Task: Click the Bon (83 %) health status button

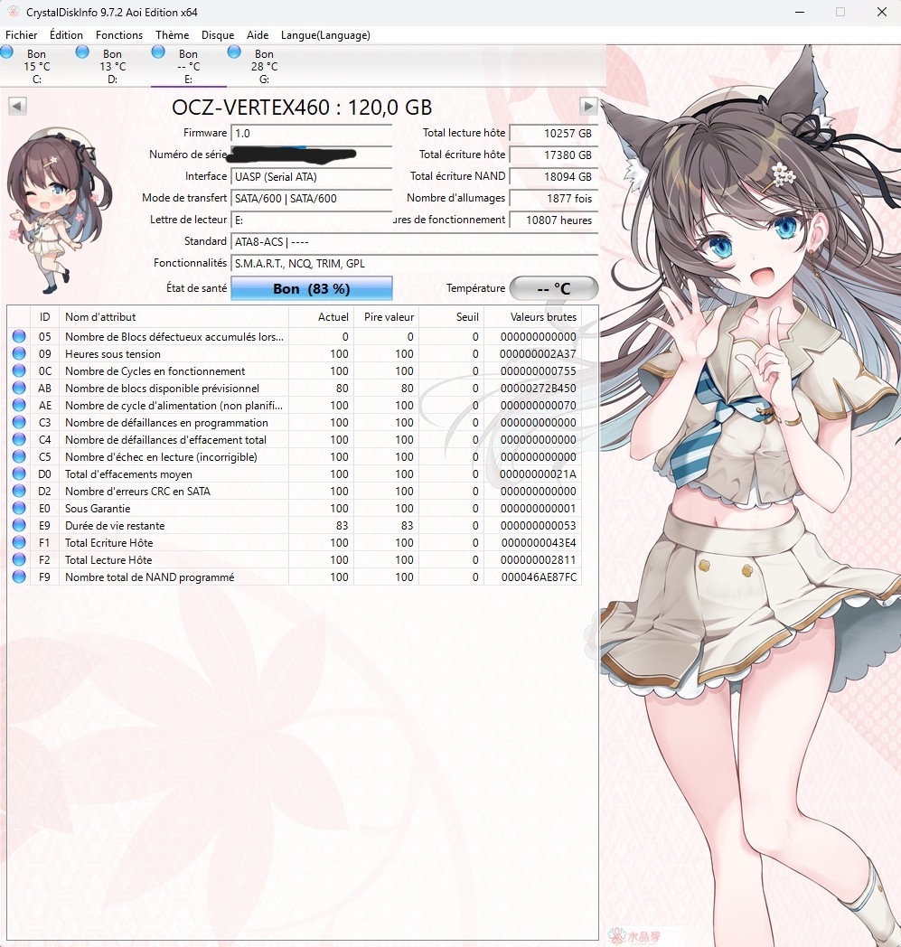Action: click(x=311, y=289)
